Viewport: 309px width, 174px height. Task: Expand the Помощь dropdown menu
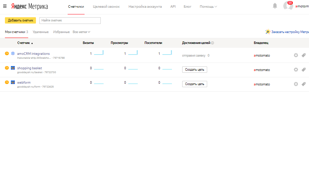click(208, 7)
